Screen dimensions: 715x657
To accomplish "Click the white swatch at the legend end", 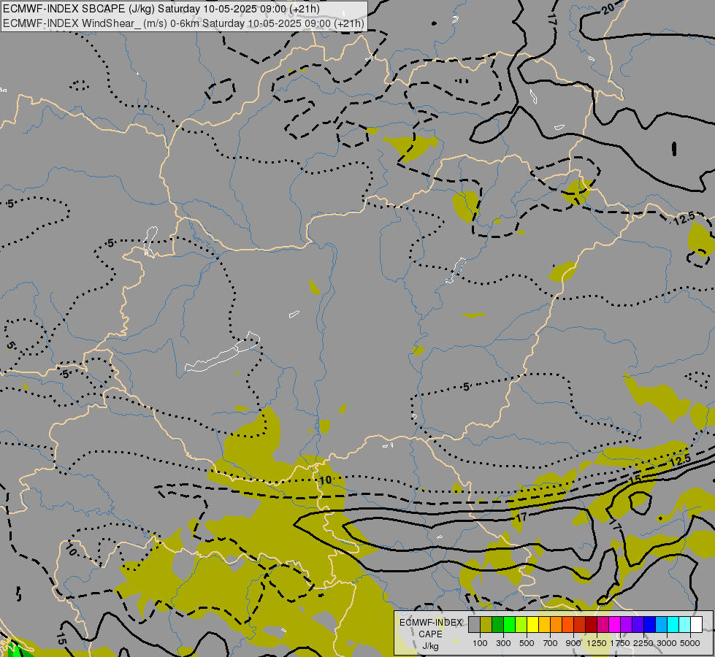I will click(x=696, y=624).
